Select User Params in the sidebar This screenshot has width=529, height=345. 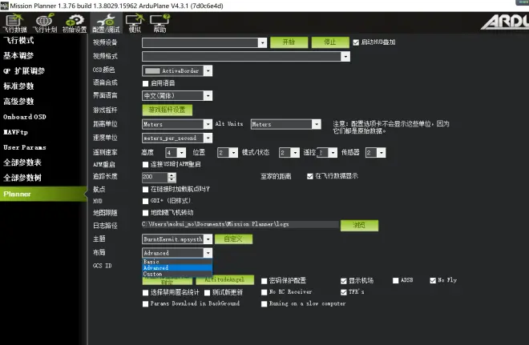click(25, 147)
